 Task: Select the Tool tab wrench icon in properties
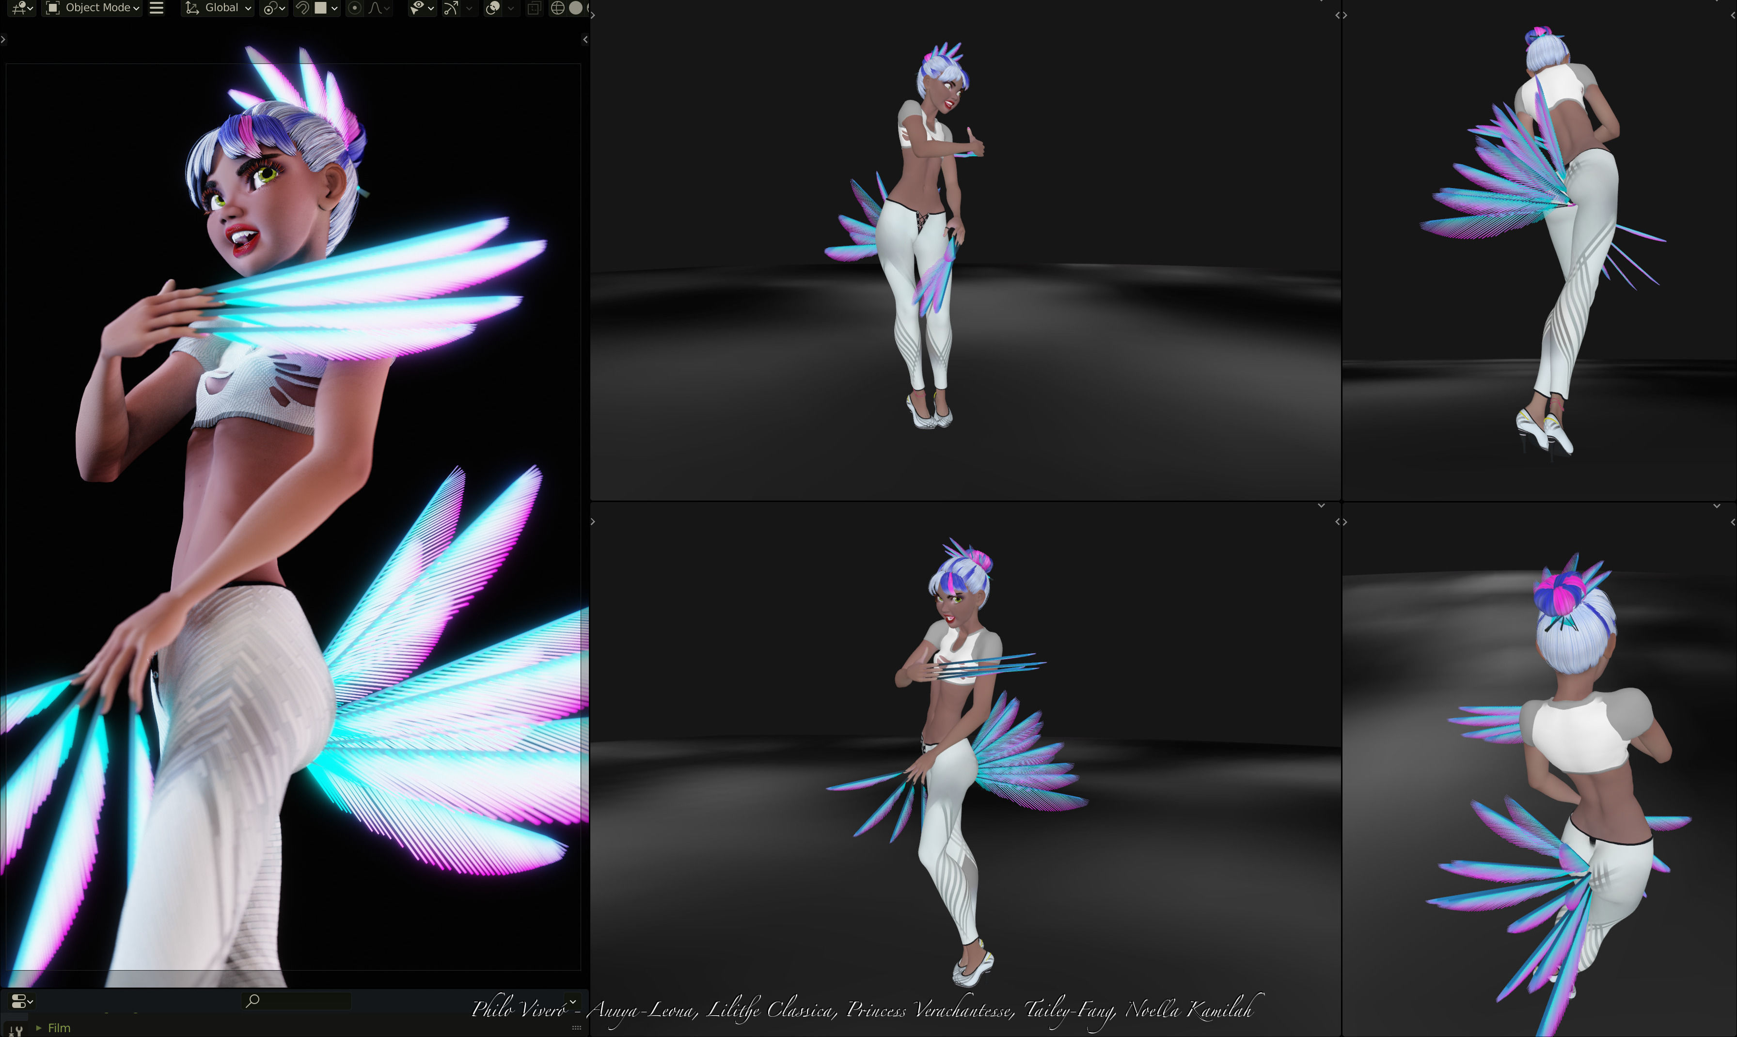point(16,1030)
